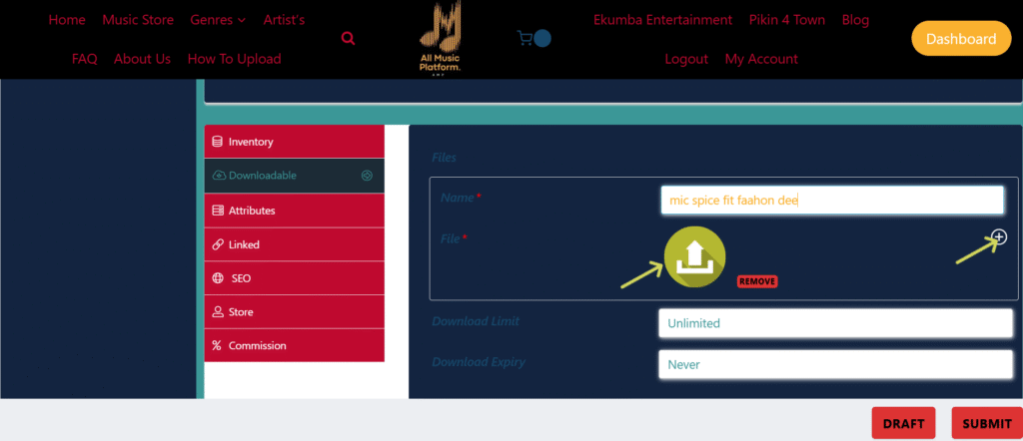Switch to the Attributes tab

pyautogui.click(x=294, y=211)
